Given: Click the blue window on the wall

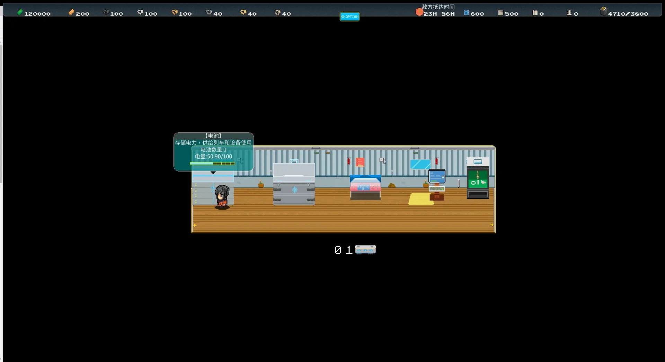Looking at the screenshot, I should pos(420,164).
